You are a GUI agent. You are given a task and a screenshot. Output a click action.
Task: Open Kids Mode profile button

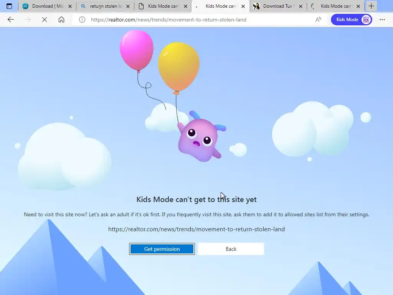[x=352, y=20]
